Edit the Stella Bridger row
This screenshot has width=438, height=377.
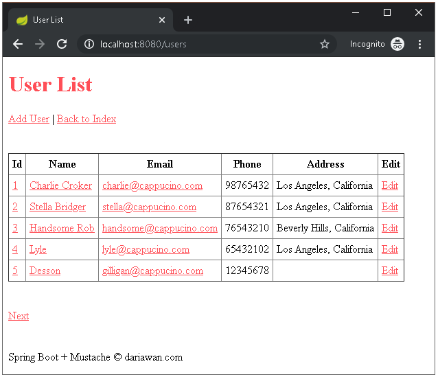pyautogui.click(x=390, y=207)
